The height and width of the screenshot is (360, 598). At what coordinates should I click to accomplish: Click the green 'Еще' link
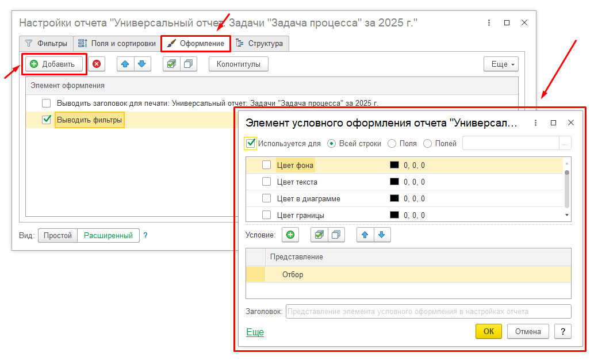[255, 332]
